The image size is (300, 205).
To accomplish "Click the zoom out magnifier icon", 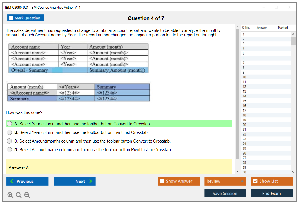I will point(27,195).
